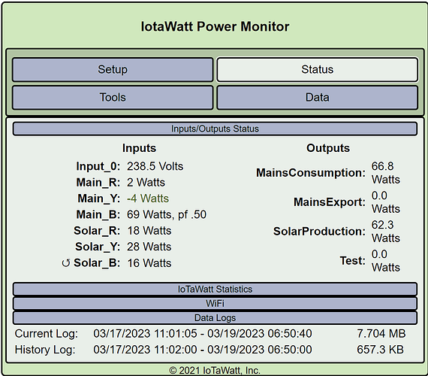Select the Status tab button
428x376 pixels.
[x=317, y=69]
